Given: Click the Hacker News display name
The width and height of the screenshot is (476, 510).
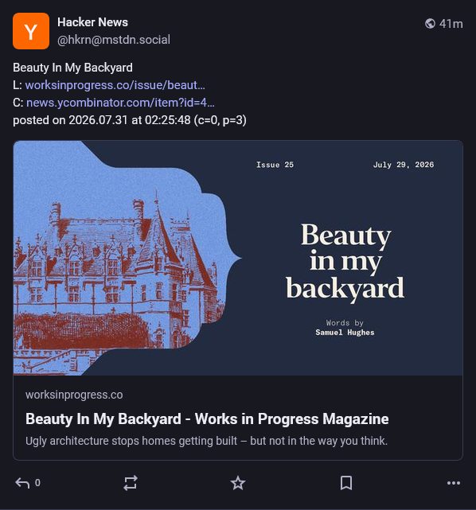Looking at the screenshot, I should coord(92,22).
